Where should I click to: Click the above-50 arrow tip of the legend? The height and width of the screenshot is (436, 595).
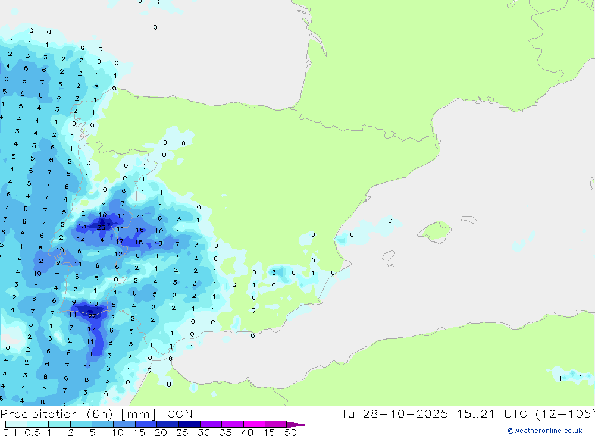(298, 424)
